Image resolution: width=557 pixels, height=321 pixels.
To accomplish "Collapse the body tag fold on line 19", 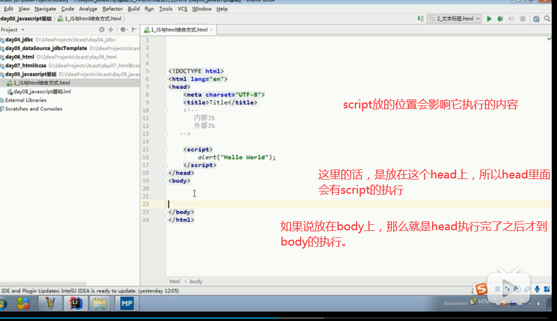I will point(166,181).
